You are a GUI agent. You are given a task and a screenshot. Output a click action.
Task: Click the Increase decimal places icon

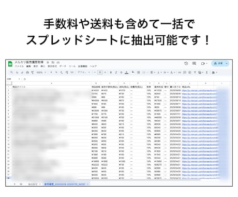(67, 73)
